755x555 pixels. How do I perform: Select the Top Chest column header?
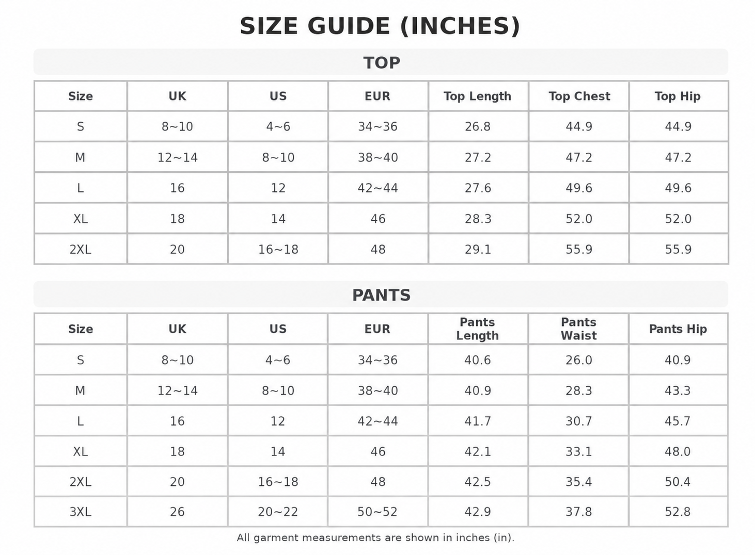click(x=579, y=96)
